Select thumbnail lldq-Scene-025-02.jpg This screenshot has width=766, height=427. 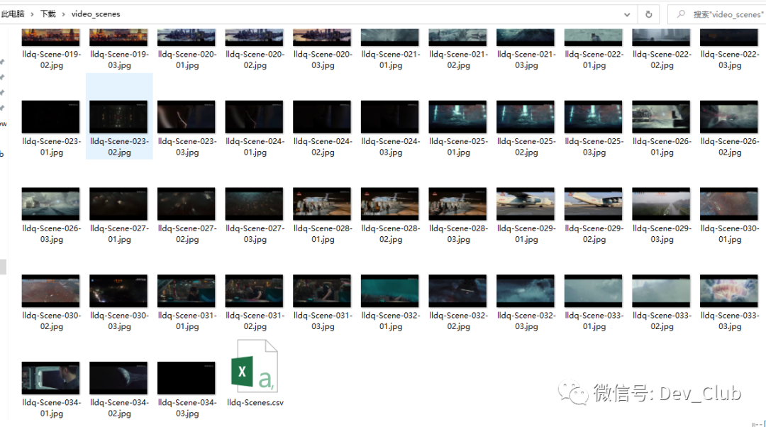526,117
